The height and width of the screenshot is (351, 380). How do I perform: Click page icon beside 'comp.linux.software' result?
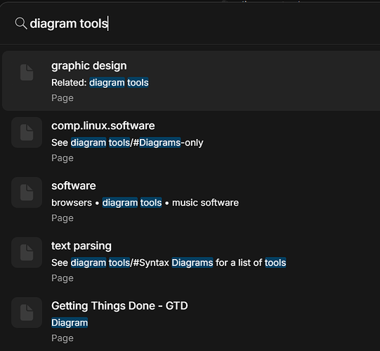[27, 133]
